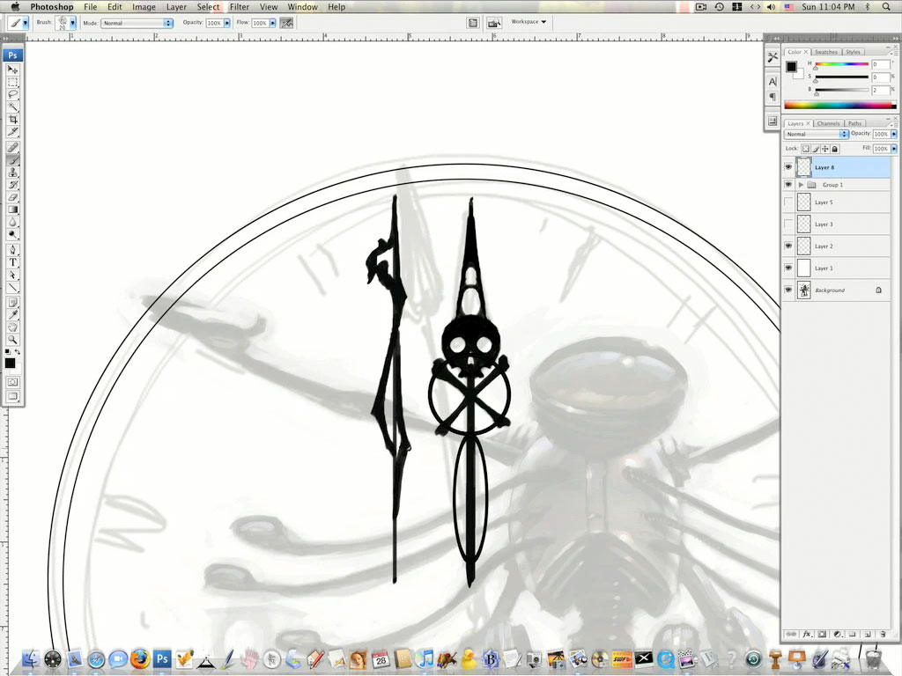Expand the Group 1 folder

tap(801, 185)
